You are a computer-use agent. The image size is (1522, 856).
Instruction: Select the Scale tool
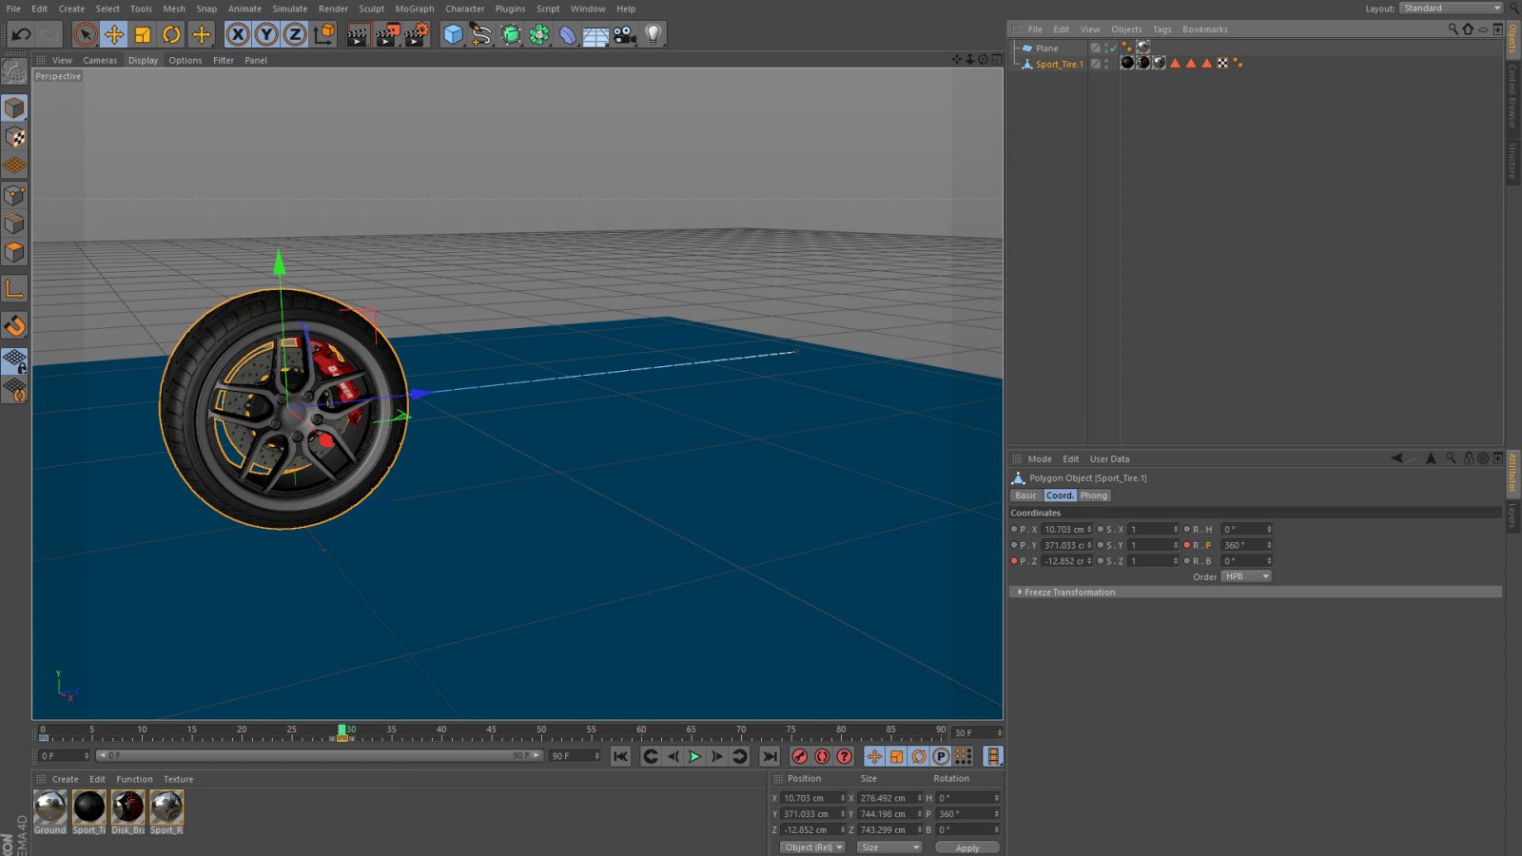[143, 35]
